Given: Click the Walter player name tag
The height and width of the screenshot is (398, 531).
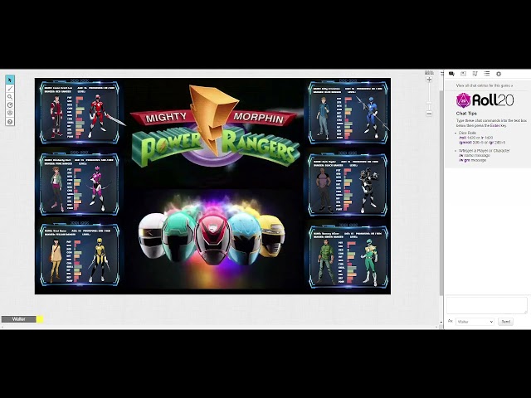Looking at the screenshot, I should pos(19,319).
